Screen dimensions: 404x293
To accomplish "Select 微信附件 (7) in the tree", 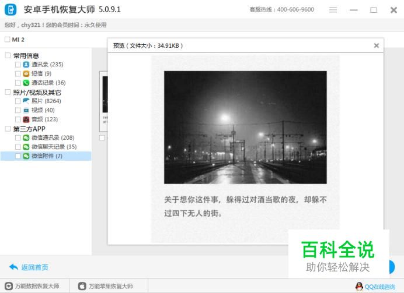I will click(47, 156).
